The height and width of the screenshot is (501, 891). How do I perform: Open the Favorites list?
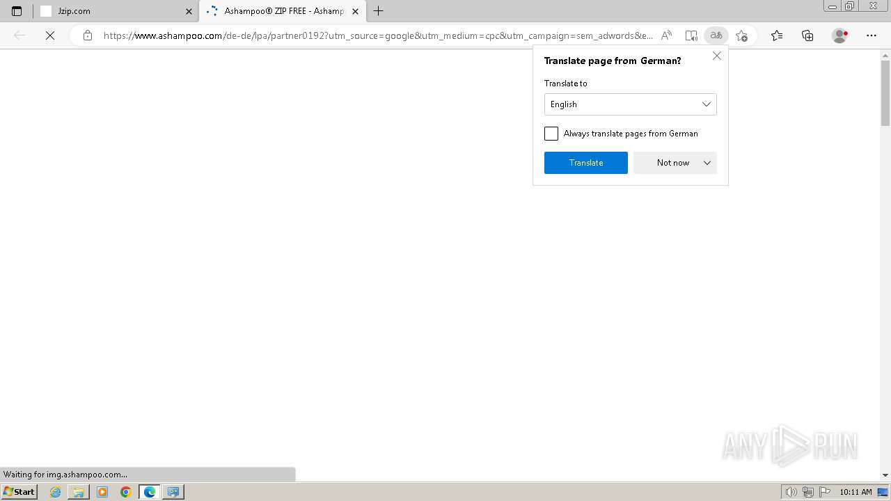tap(777, 35)
